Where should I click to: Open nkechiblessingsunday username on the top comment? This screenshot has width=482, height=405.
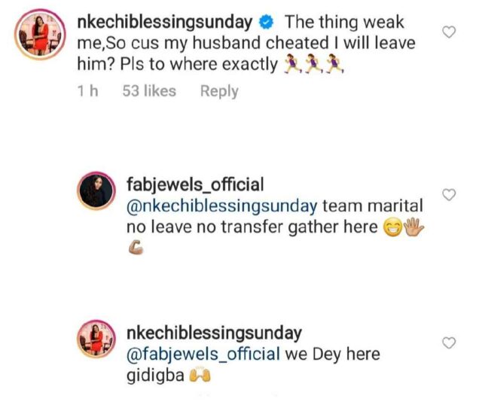click(168, 23)
